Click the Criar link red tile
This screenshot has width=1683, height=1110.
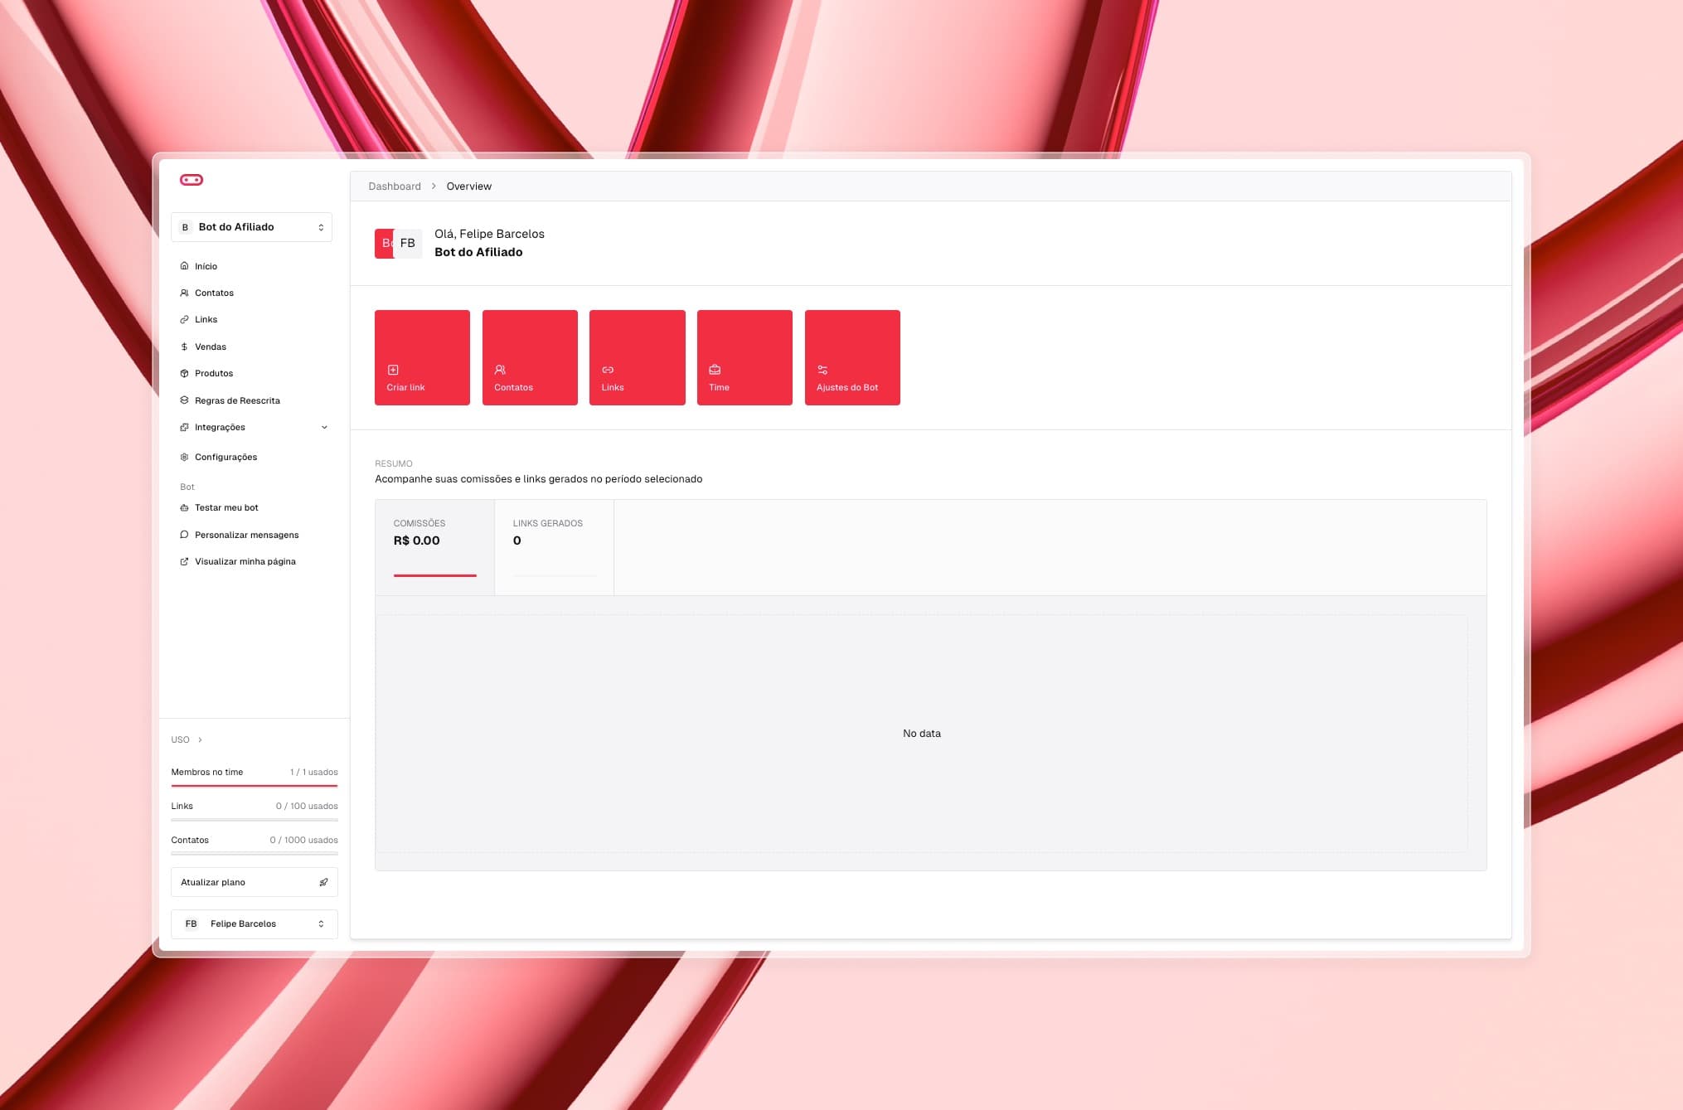pos(422,357)
